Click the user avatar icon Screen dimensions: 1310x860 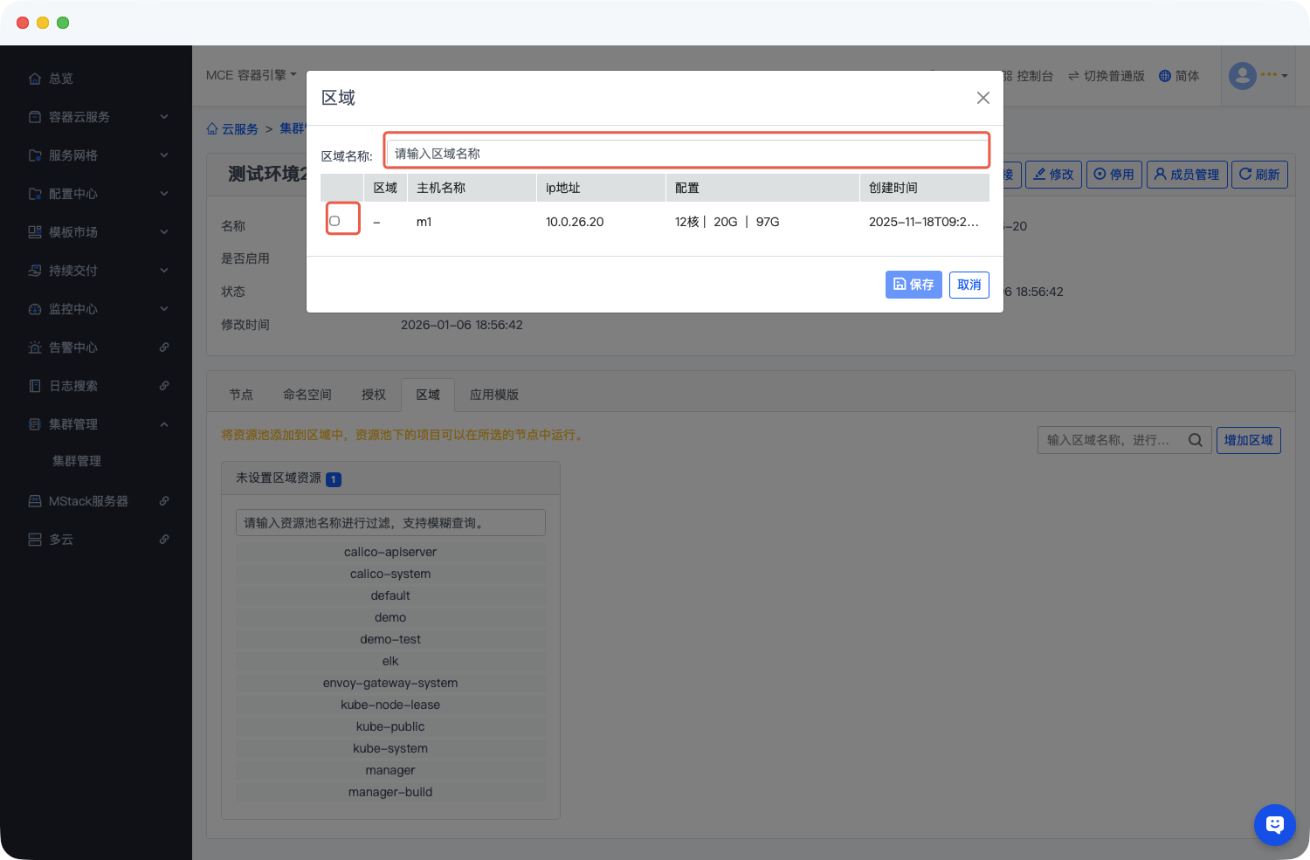point(1242,76)
